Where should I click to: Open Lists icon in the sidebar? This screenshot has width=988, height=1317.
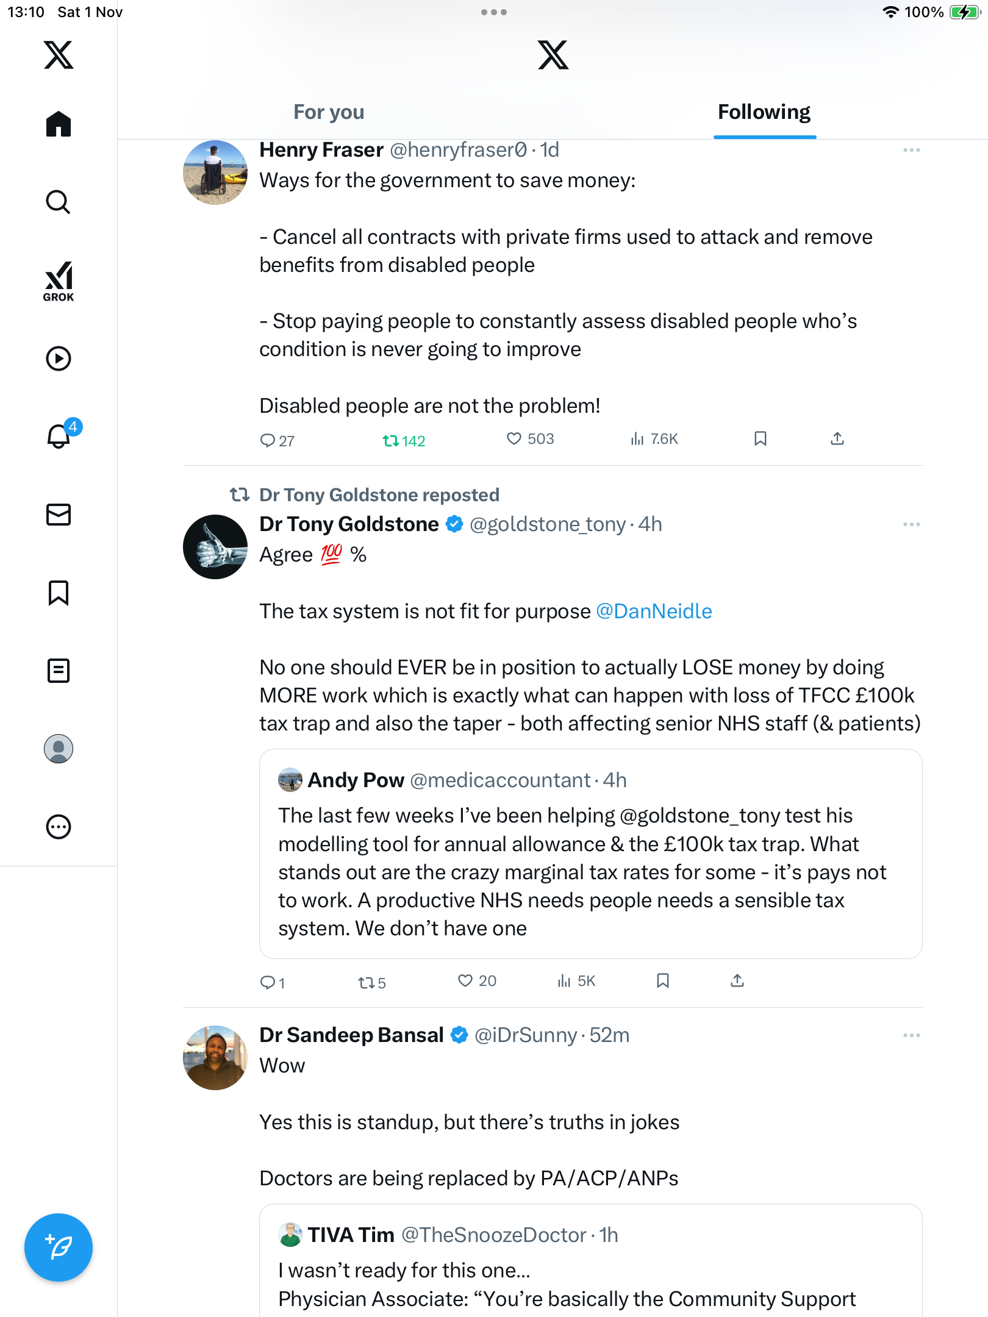(59, 671)
